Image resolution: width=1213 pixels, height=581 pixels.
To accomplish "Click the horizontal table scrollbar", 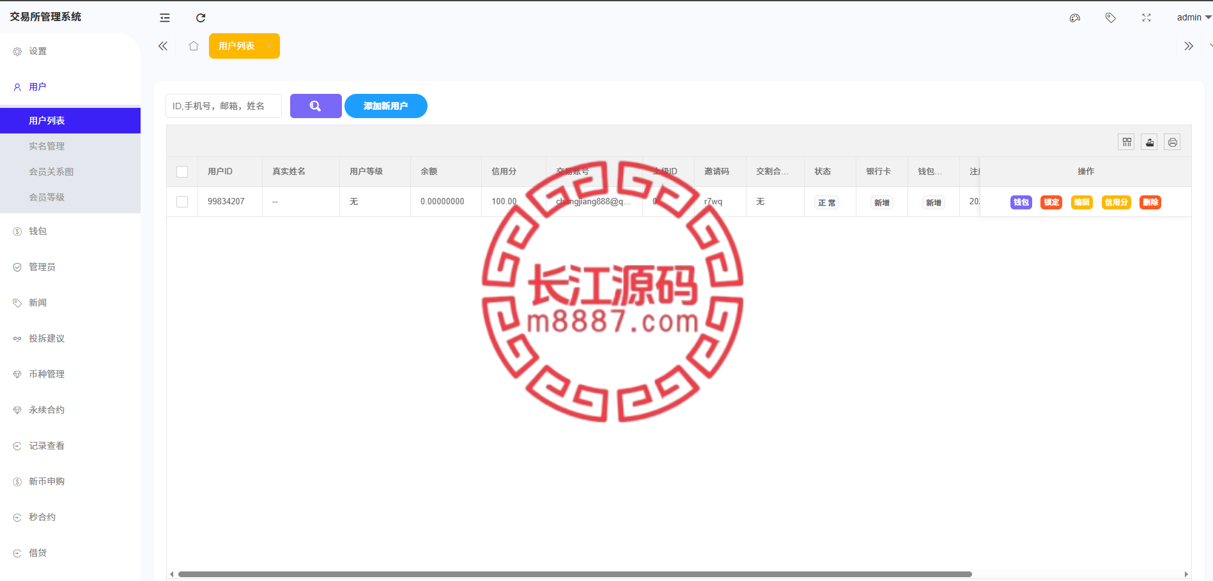I will (x=575, y=574).
